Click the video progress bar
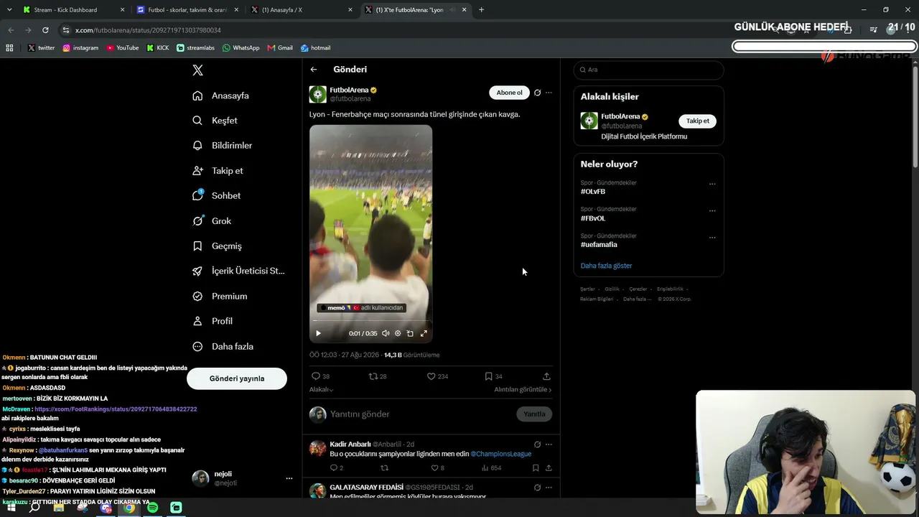 (x=370, y=320)
